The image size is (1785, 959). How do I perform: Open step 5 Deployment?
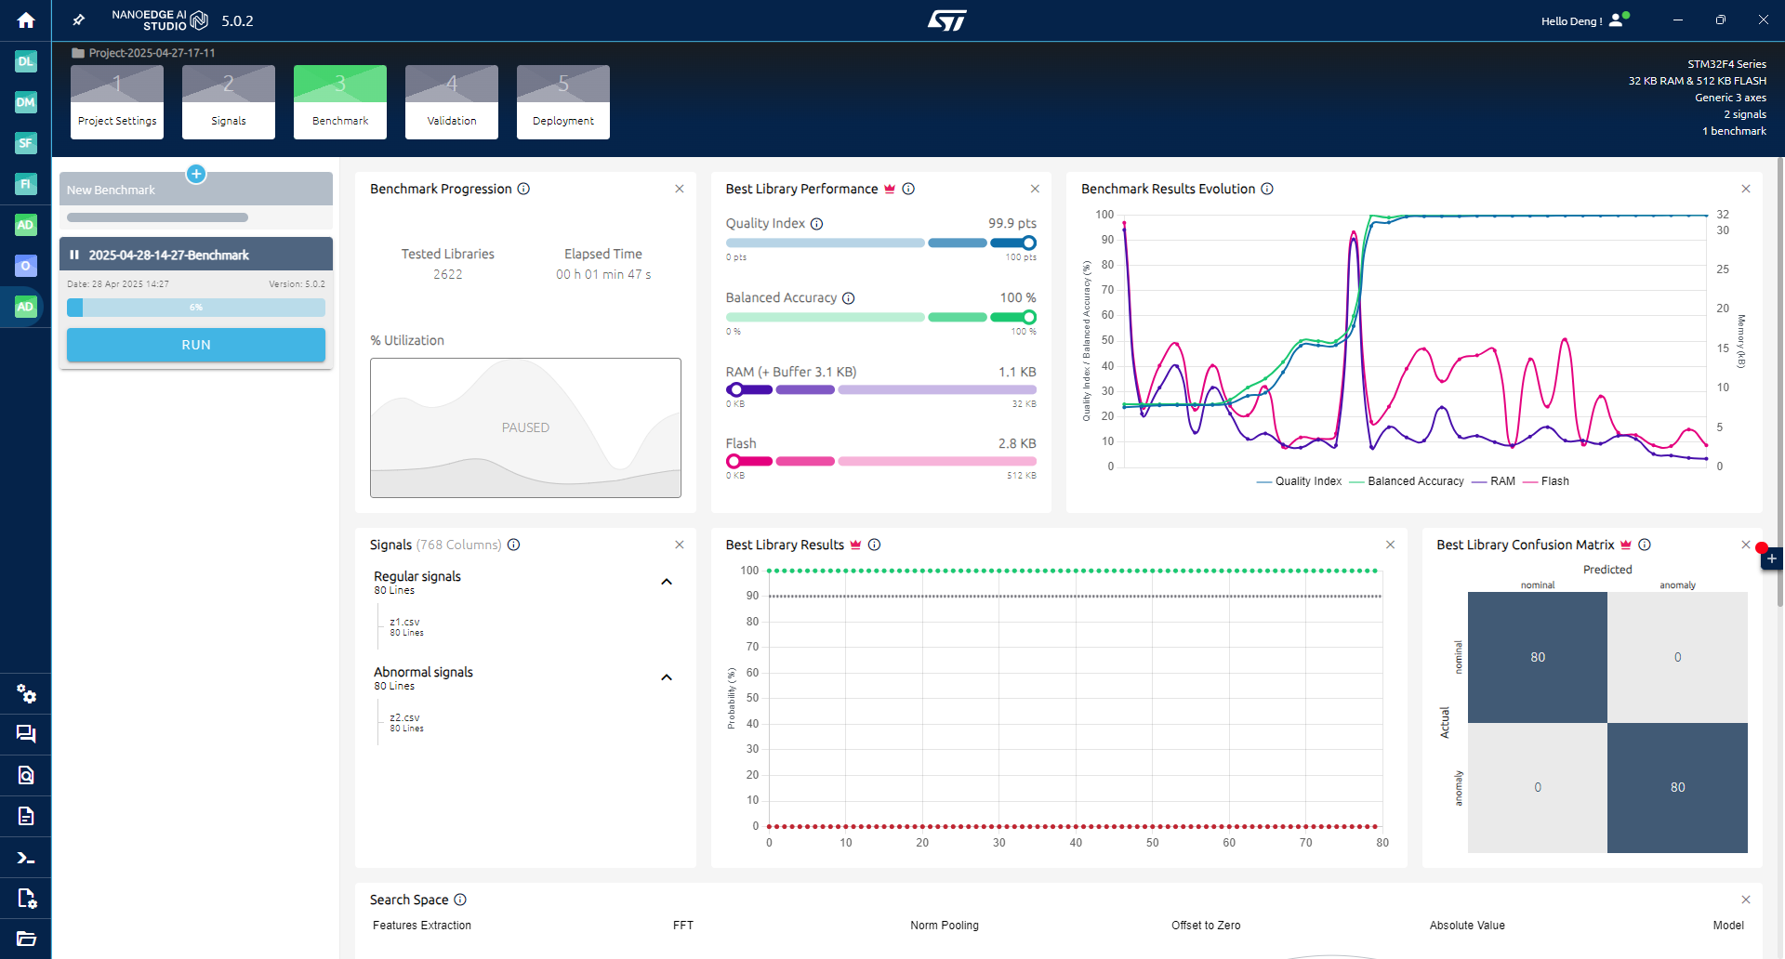pos(563,102)
